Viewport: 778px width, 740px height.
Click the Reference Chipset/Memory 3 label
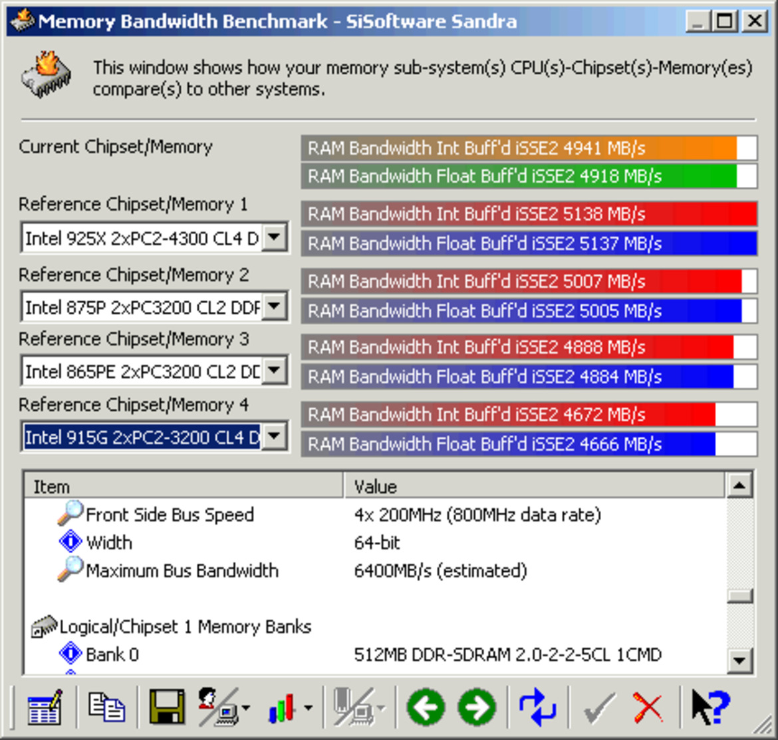pos(134,339)
